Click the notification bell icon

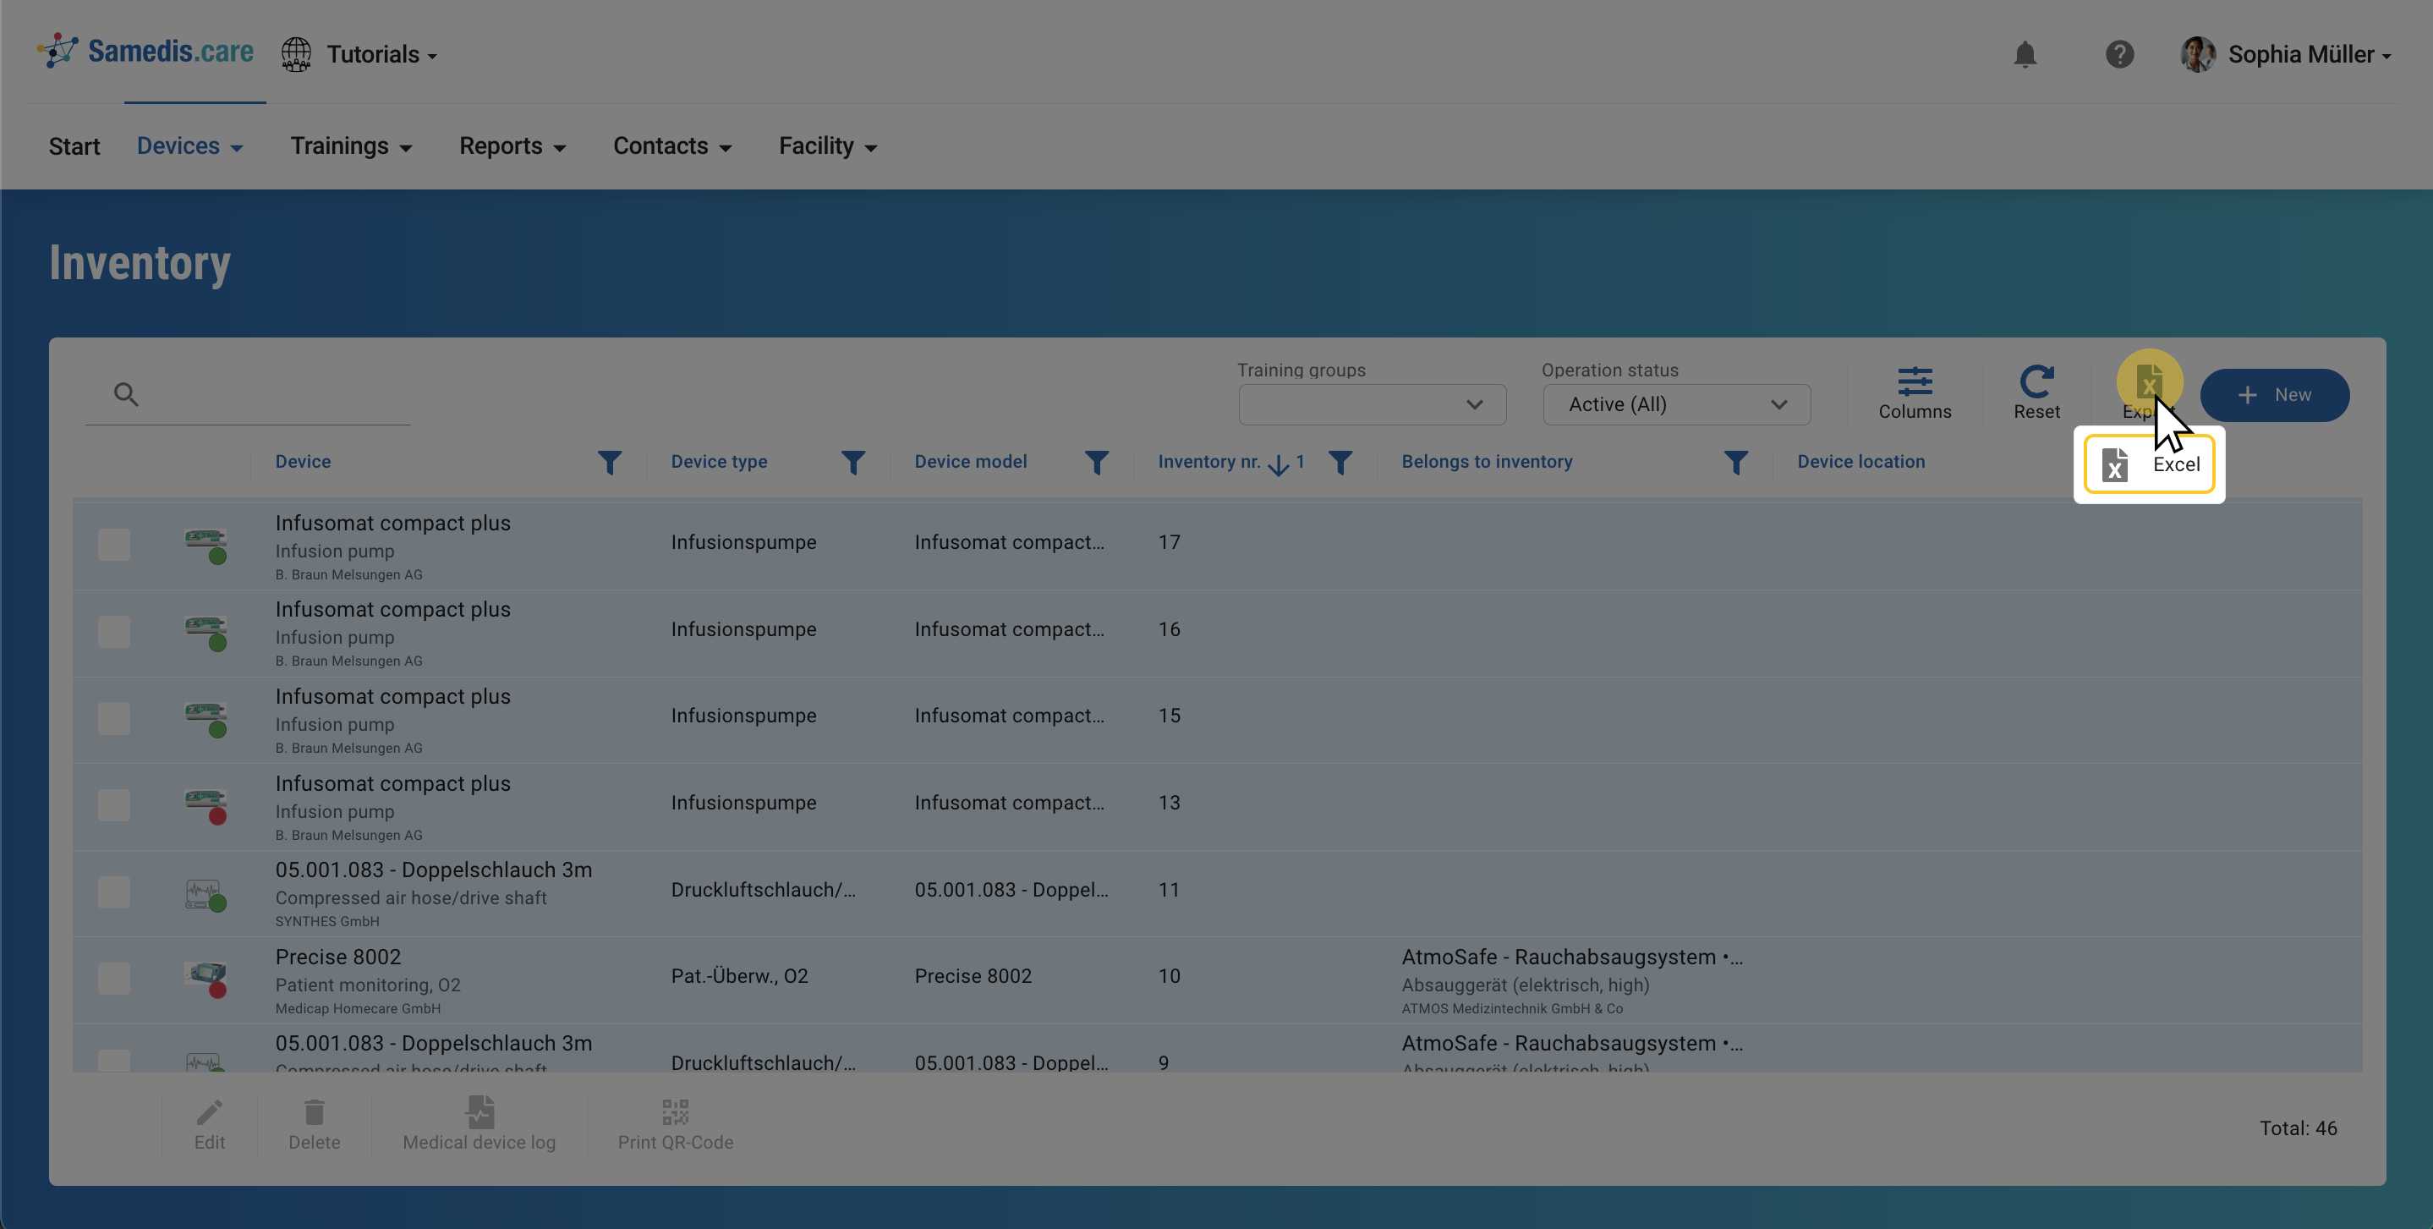[x=2024, y=55]
